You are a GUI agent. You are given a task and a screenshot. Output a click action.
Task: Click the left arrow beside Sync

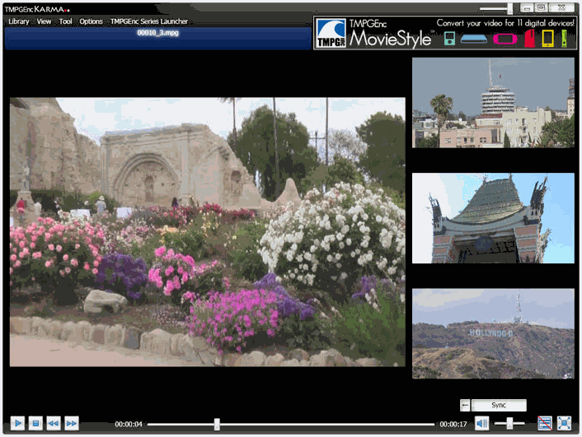[465, 405]
